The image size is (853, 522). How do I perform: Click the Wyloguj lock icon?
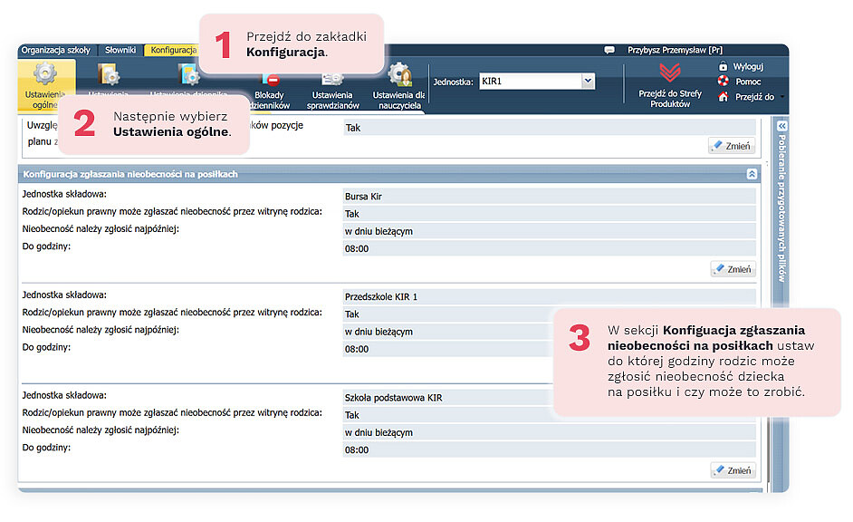(723, 66)
